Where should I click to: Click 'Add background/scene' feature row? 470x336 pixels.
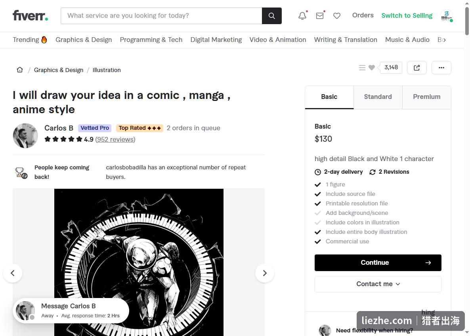[x=351, y=213]
